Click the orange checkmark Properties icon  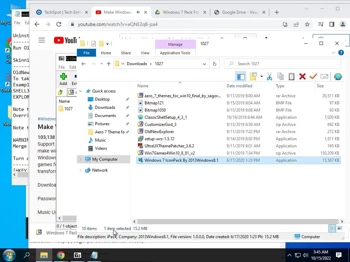313,76
